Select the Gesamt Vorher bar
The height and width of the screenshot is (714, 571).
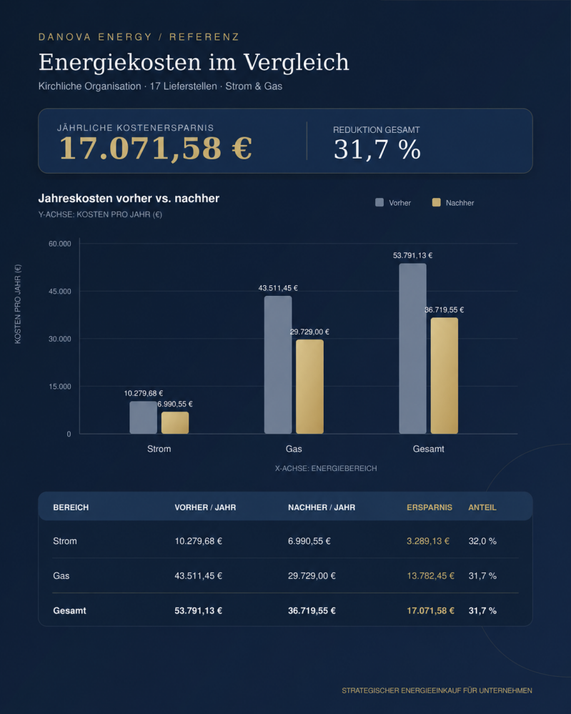coord(413,348)
